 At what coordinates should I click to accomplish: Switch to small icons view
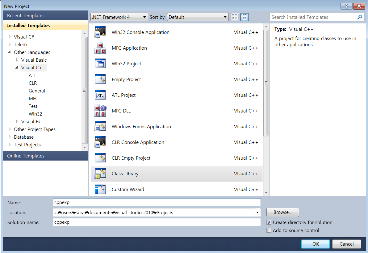[x=235, y=17]
